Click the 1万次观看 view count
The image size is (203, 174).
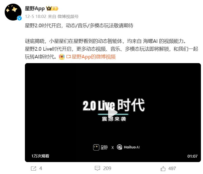40,156
